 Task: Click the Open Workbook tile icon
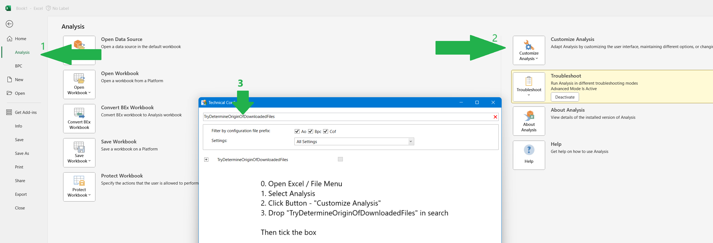79,78
